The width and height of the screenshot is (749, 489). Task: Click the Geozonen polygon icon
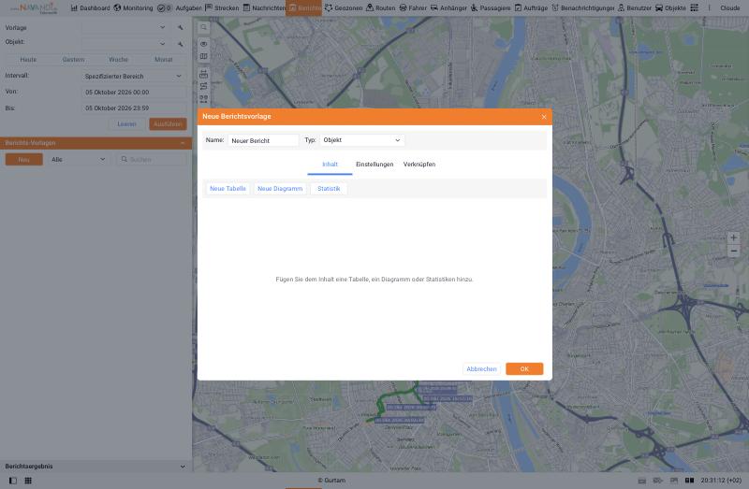click(329, 8)
